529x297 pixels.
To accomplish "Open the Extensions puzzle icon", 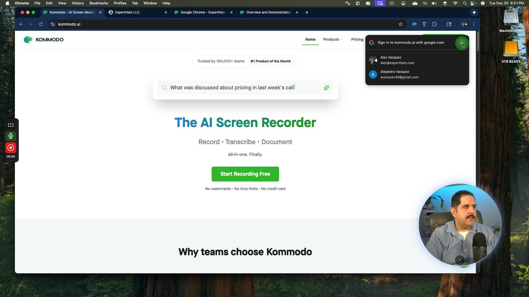I will (x=434, y=24).
